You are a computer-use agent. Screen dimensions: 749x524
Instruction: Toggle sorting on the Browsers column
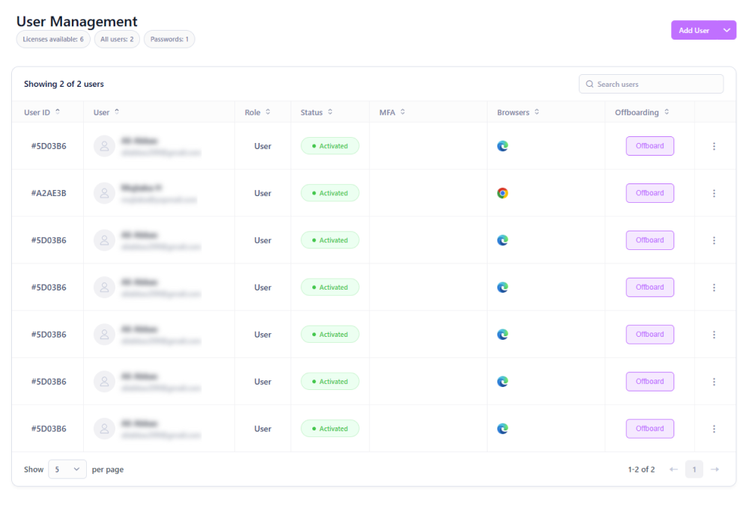tap(536, 112)
